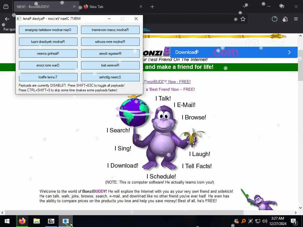Viewport: 303px width, 227px height.
Task: Click the 'txet esreveR' payload button
Action: (110, 65)
